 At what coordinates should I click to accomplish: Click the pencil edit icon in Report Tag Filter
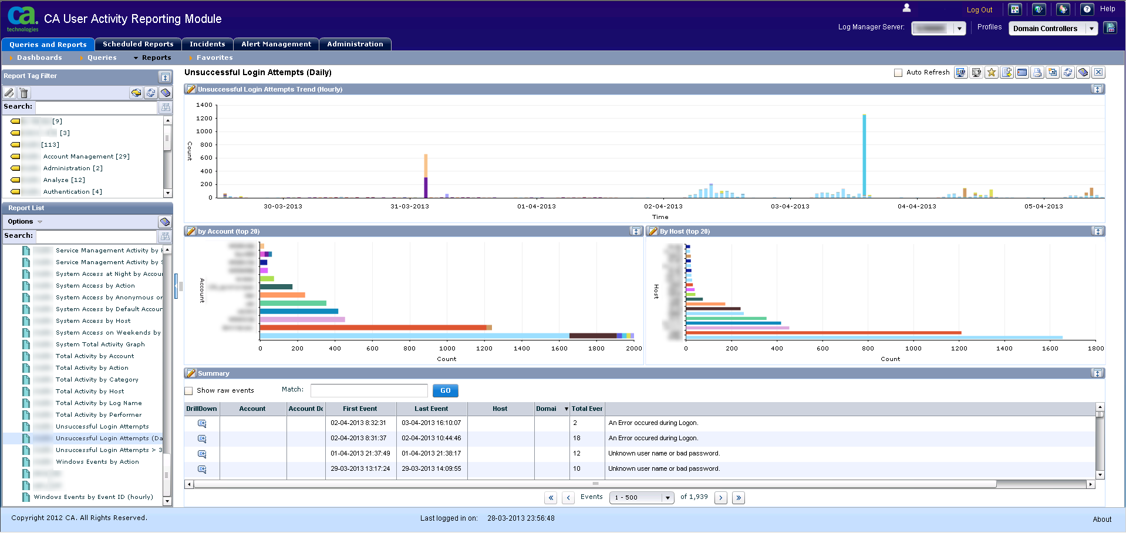coord(9,93)
